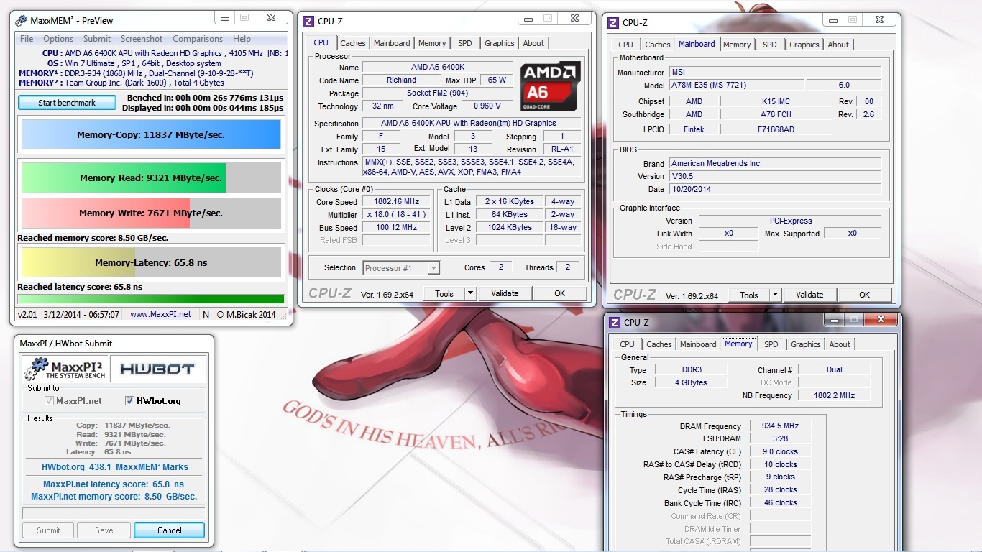This screenshot has height=552, width=982.
Task: Click the Memory-Write 7671 MByte/sec bar
Action: tap(151, 213)
